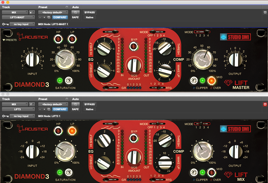Expand PRESETS menu on Lift Master

[x=10, y=40]
